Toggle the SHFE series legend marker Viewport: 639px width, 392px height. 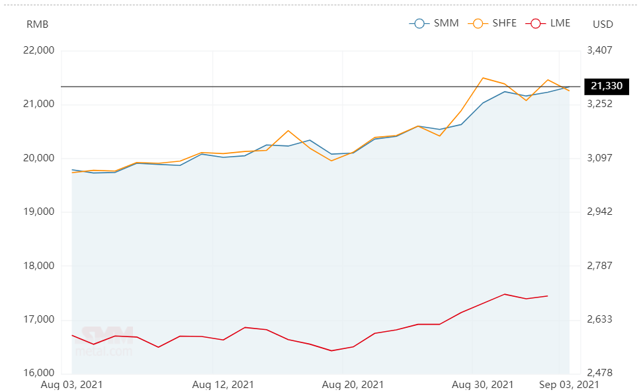pos(478,24)
